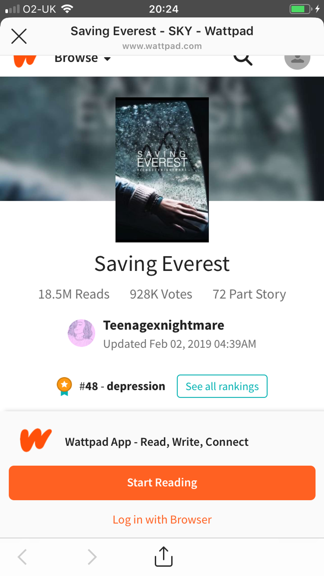Open the search magnifier icon
Screen dimensions: 324x576
point(243,59)
